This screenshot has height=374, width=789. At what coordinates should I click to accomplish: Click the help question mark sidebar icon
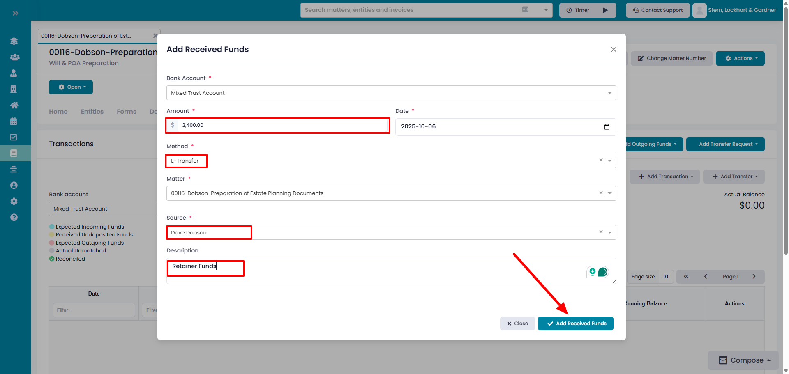[14, 217]
